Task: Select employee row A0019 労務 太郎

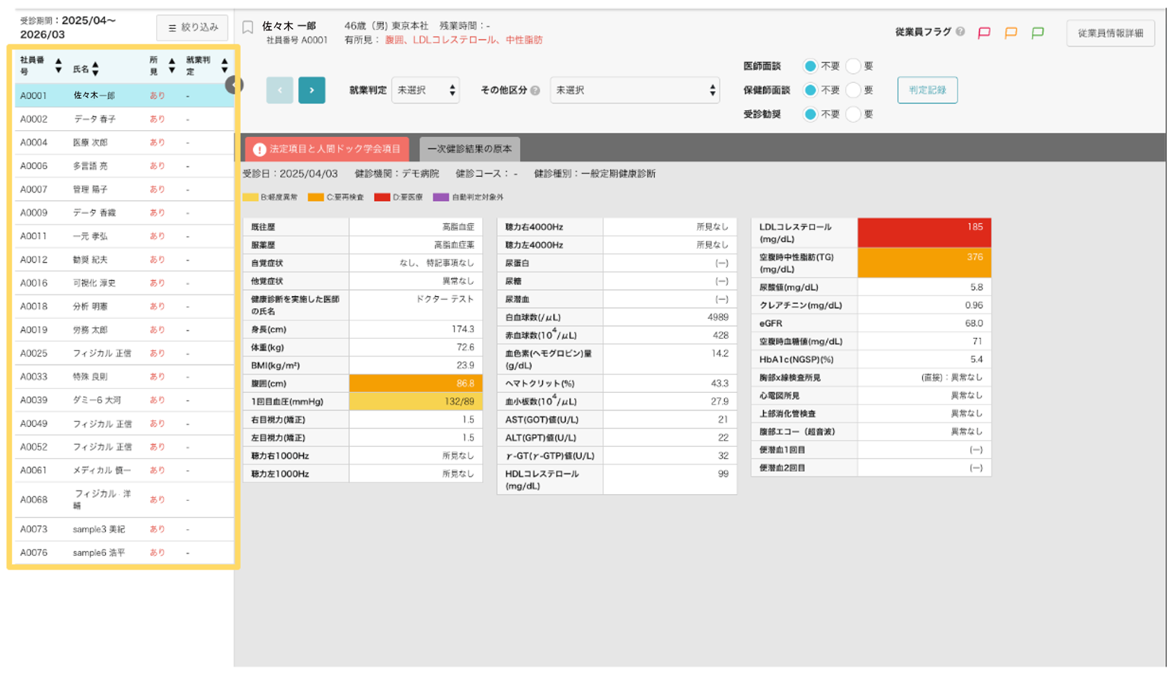Action: click(124, 330)
